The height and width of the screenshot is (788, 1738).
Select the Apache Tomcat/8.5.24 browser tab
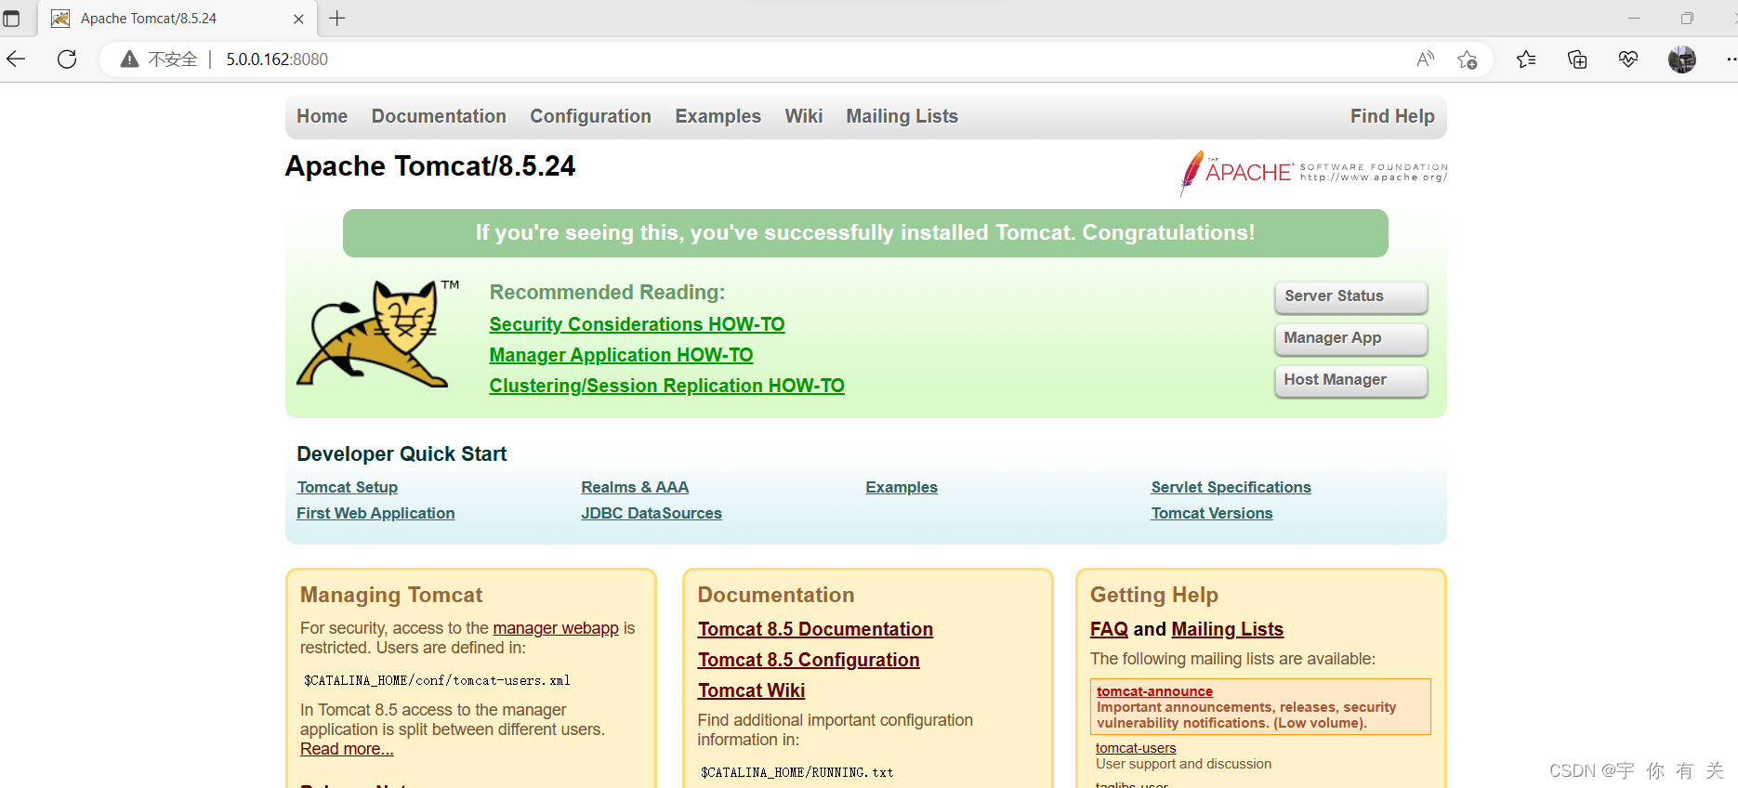pyautogui.click(x=177, y=19)
